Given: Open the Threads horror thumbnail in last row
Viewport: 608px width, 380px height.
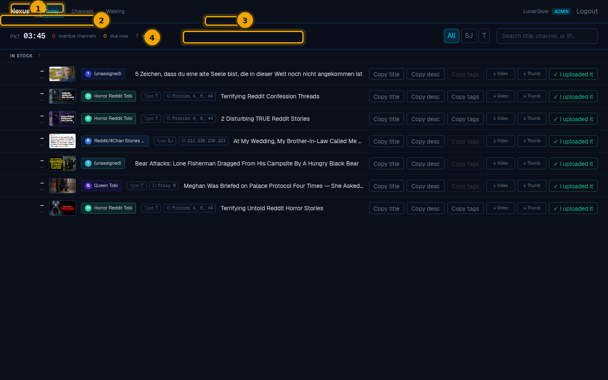Looking at the screenshot, I should 62,208.
